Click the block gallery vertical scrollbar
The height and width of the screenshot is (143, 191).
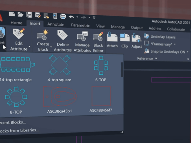(122, 69)
